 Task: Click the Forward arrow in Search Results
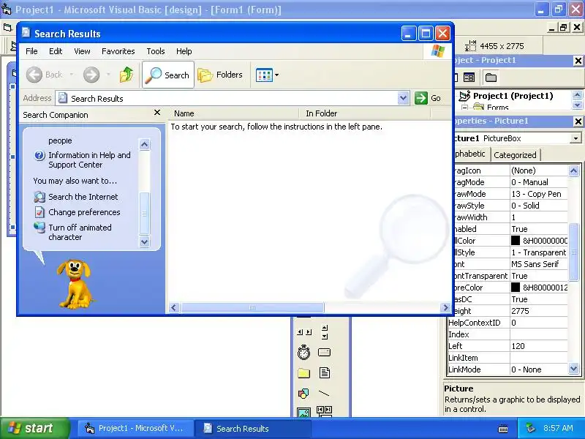tap(91, 75)
